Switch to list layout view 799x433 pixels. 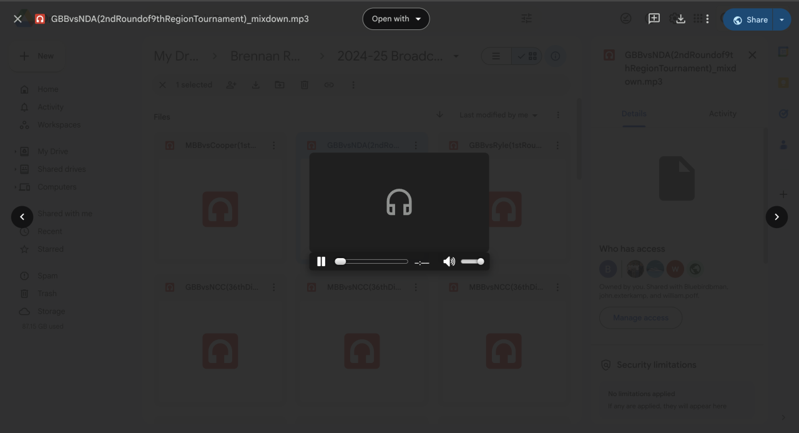coord(496,56)
